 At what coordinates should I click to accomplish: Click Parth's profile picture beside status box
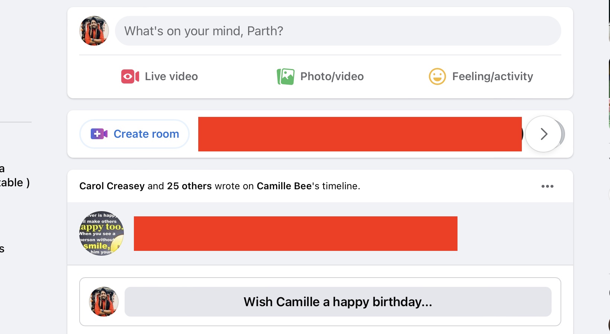point(94,31)
